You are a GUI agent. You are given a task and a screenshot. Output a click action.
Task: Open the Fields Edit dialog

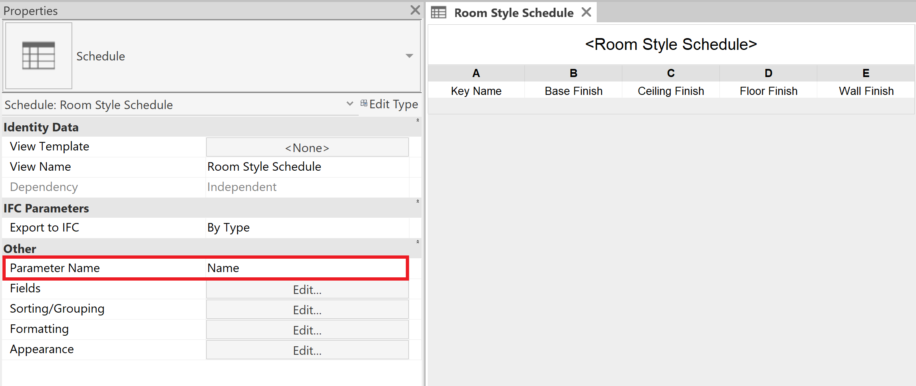pyautogui.click(x=307, y=289)
